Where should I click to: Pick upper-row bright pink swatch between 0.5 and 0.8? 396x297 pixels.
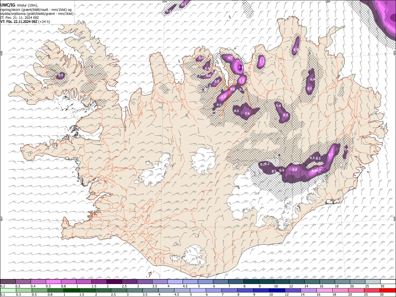(x=54, y=282)
